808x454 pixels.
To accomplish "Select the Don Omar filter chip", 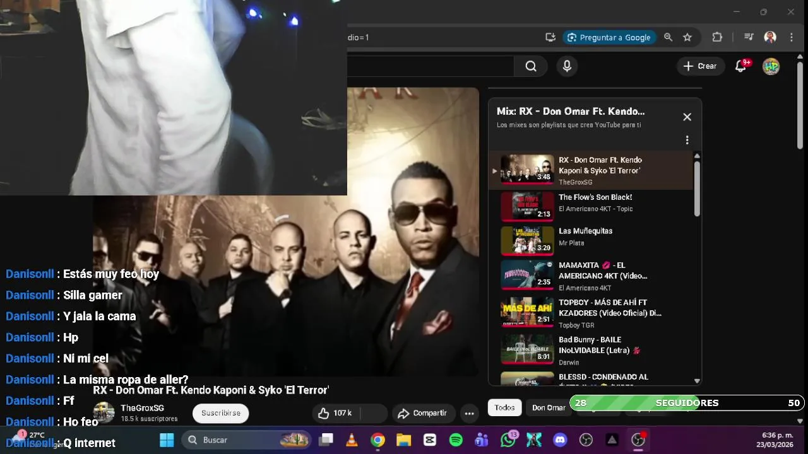I will (x=549, y=407).
